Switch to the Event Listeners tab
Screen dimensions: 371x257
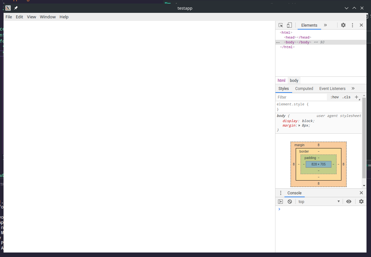click(x=332, y=89)
